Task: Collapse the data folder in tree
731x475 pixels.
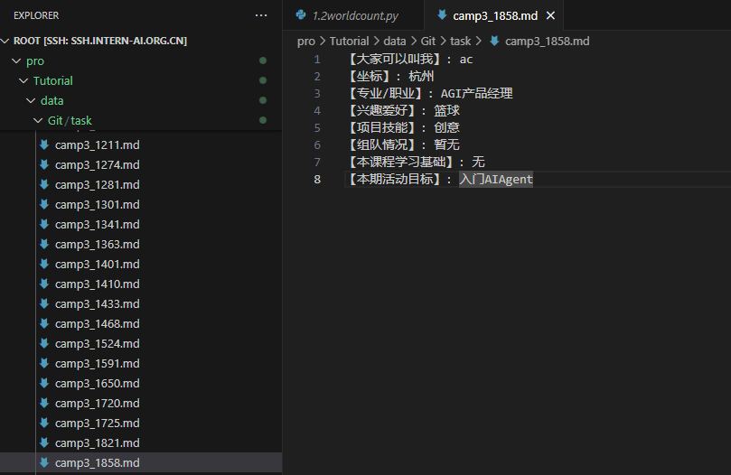Action: point(31,100)
